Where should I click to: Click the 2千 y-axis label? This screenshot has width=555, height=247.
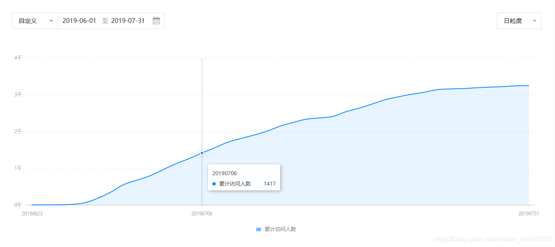17,131
